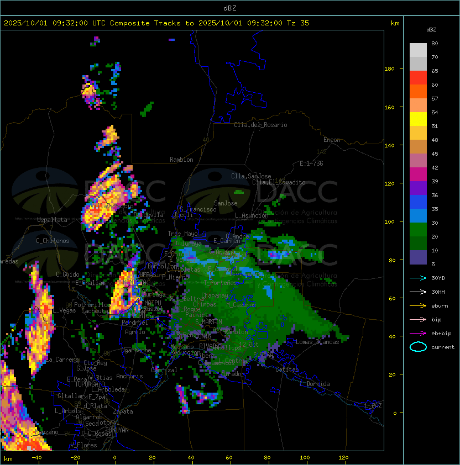The height and width of the screenshot is (465, 460).
Task: Click the white 30HM arrow in legend
Action: (x=418, y=292)
